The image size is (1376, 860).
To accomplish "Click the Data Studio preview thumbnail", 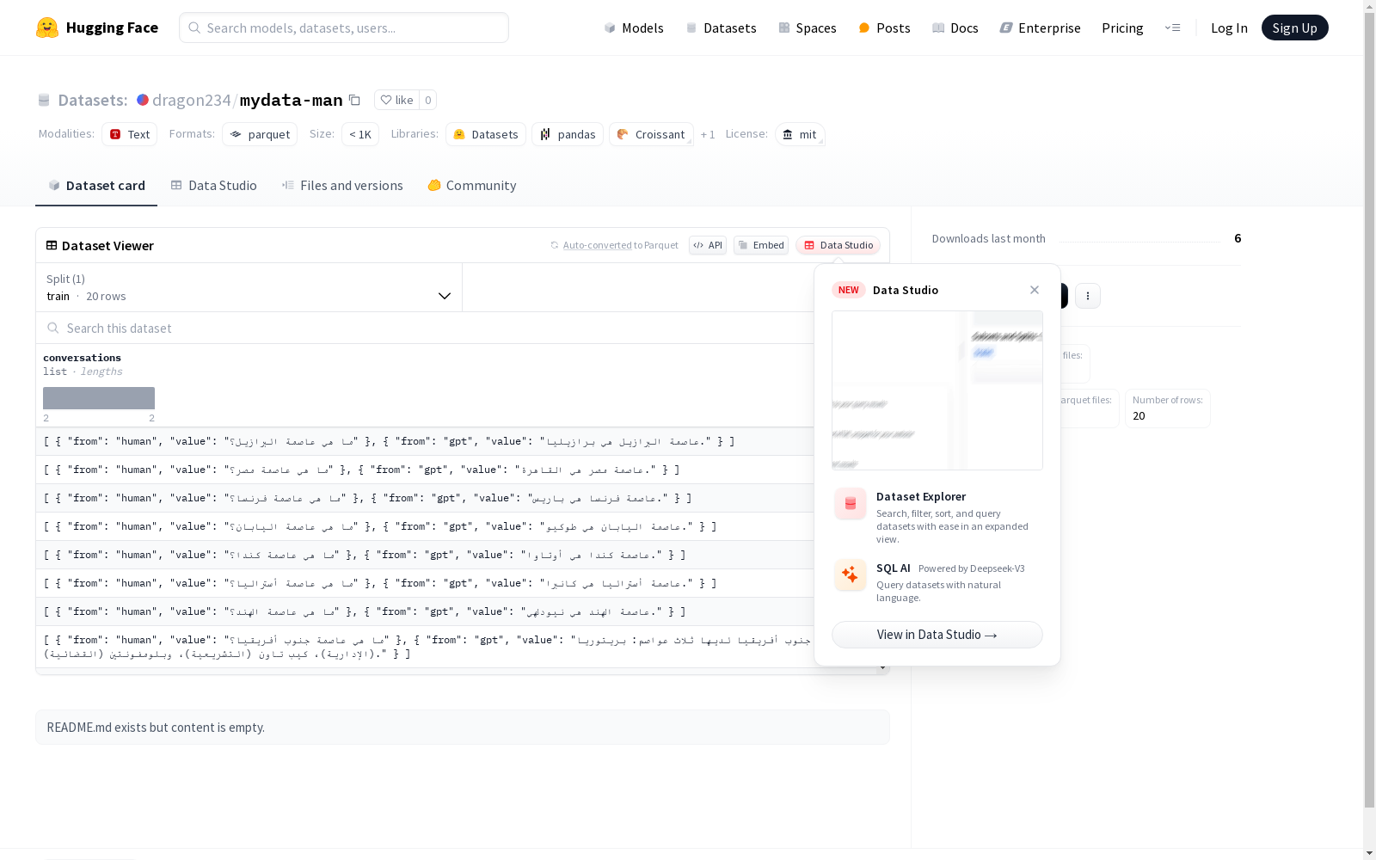I will (937, 390).
